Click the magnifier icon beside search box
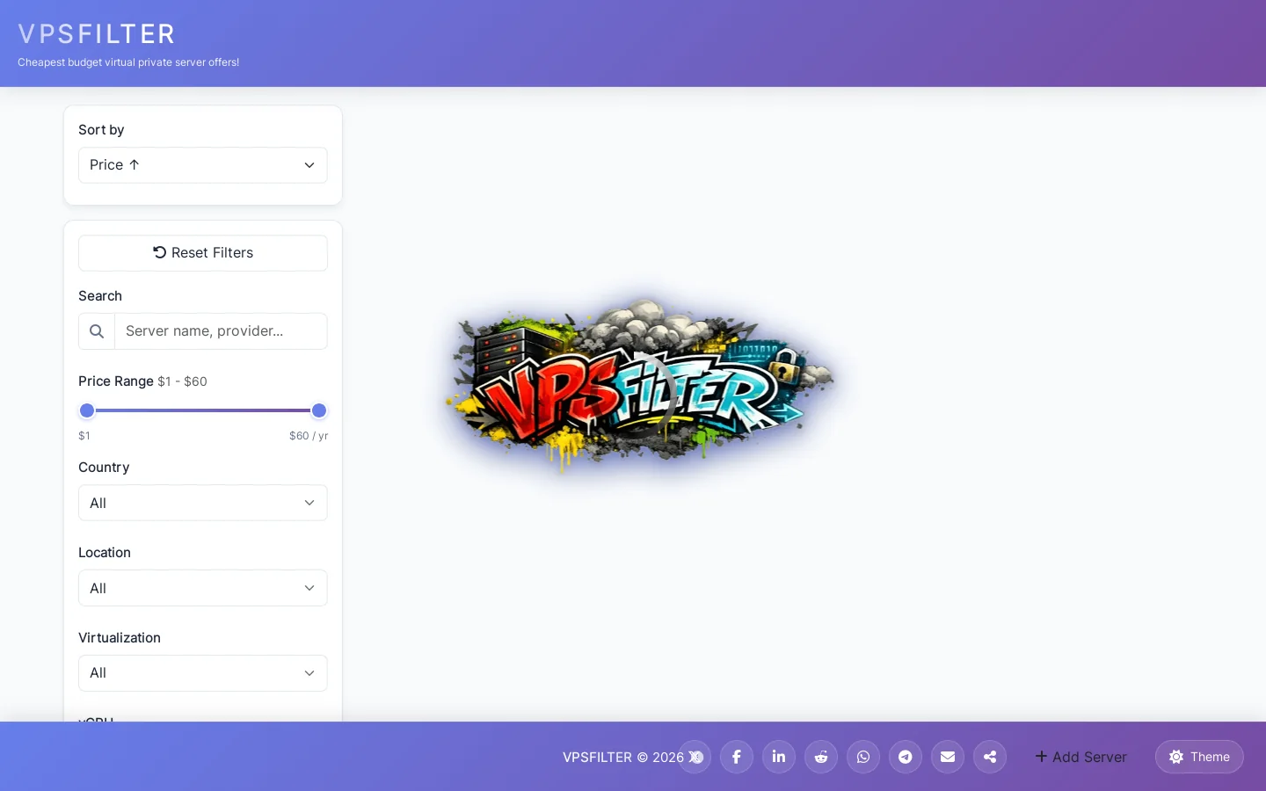1266x791 pixels. (x=97, y=331)
